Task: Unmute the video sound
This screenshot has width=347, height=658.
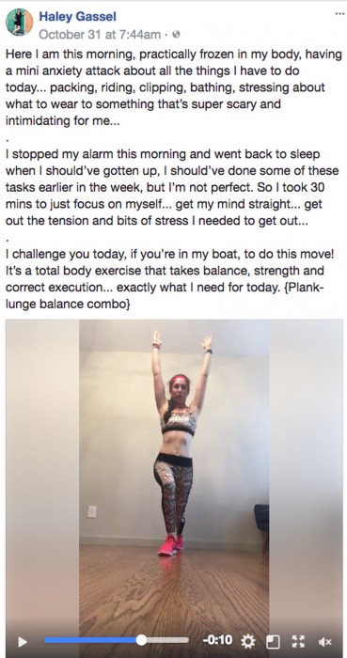Action: (324, 642)
